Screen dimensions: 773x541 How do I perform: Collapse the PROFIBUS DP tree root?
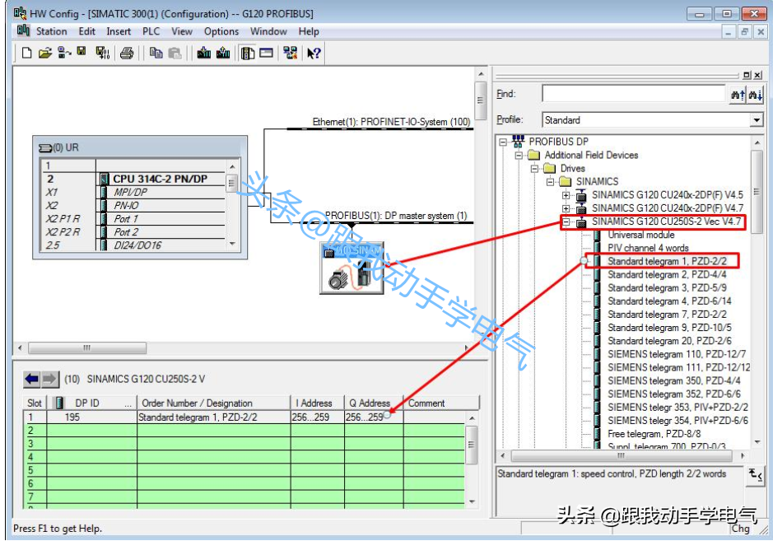coord(502,142)
